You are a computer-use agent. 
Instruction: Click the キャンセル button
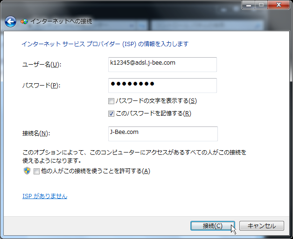pos(262,226)
